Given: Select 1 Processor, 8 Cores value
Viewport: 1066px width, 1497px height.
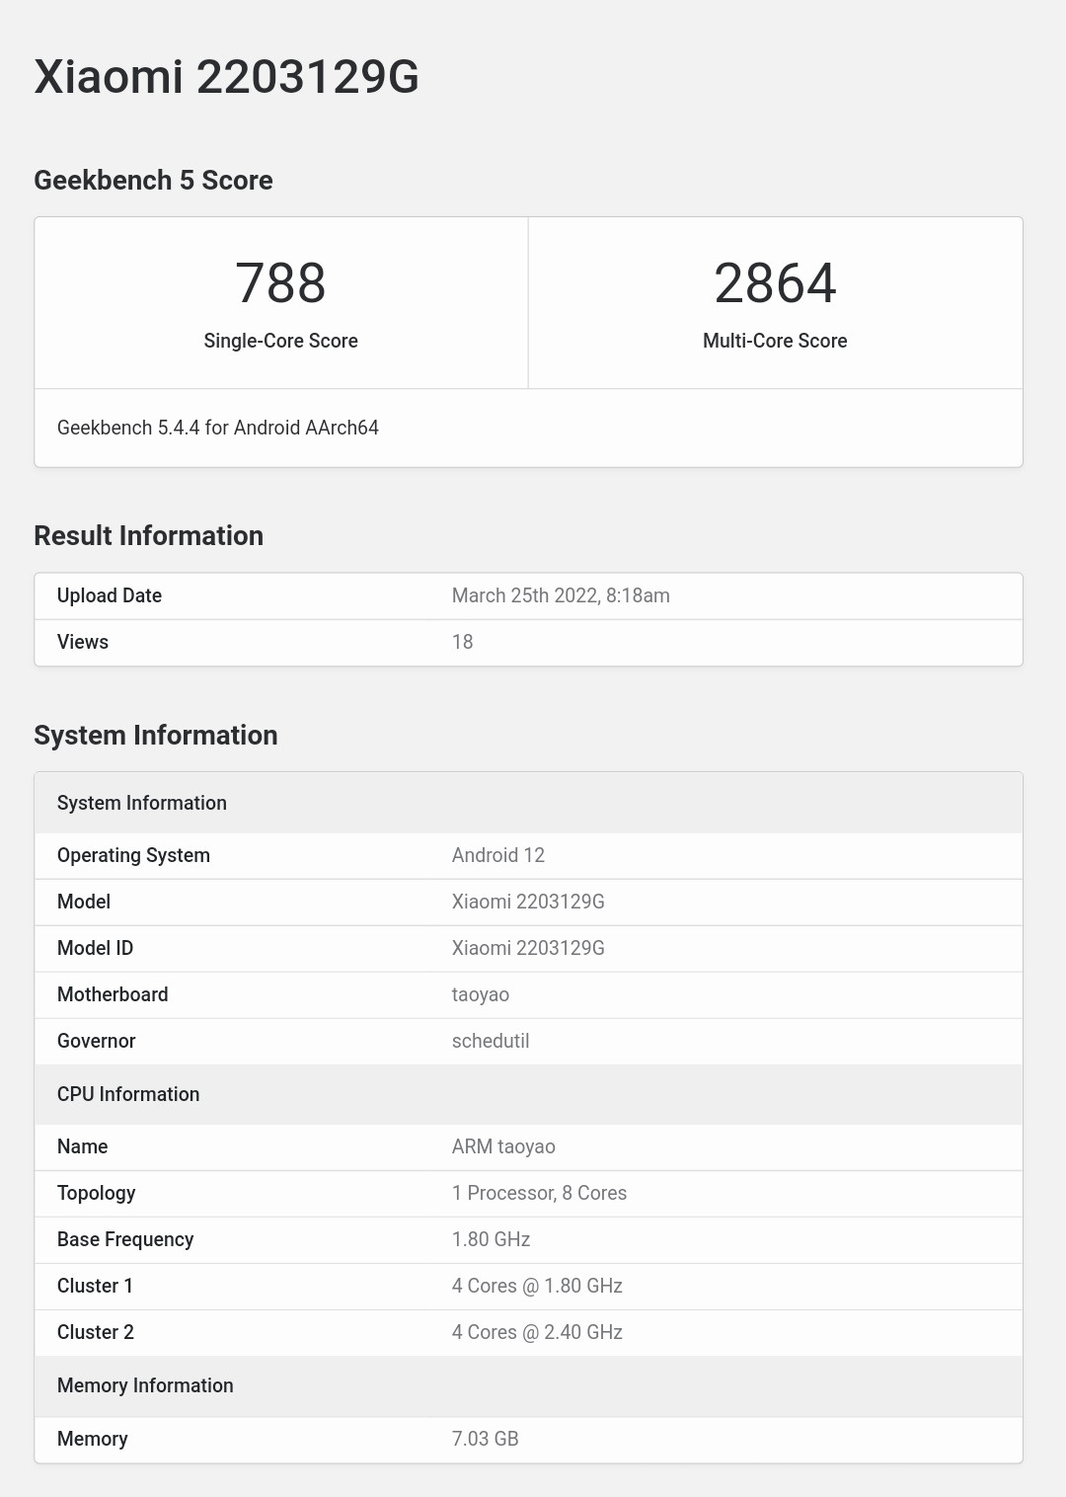Looking at the screenshot, I should [x=539, y=1193].
